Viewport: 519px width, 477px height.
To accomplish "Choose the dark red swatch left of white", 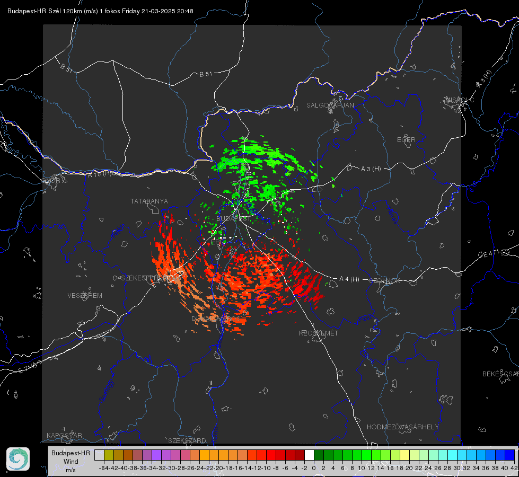I will (x=300, y=455).
